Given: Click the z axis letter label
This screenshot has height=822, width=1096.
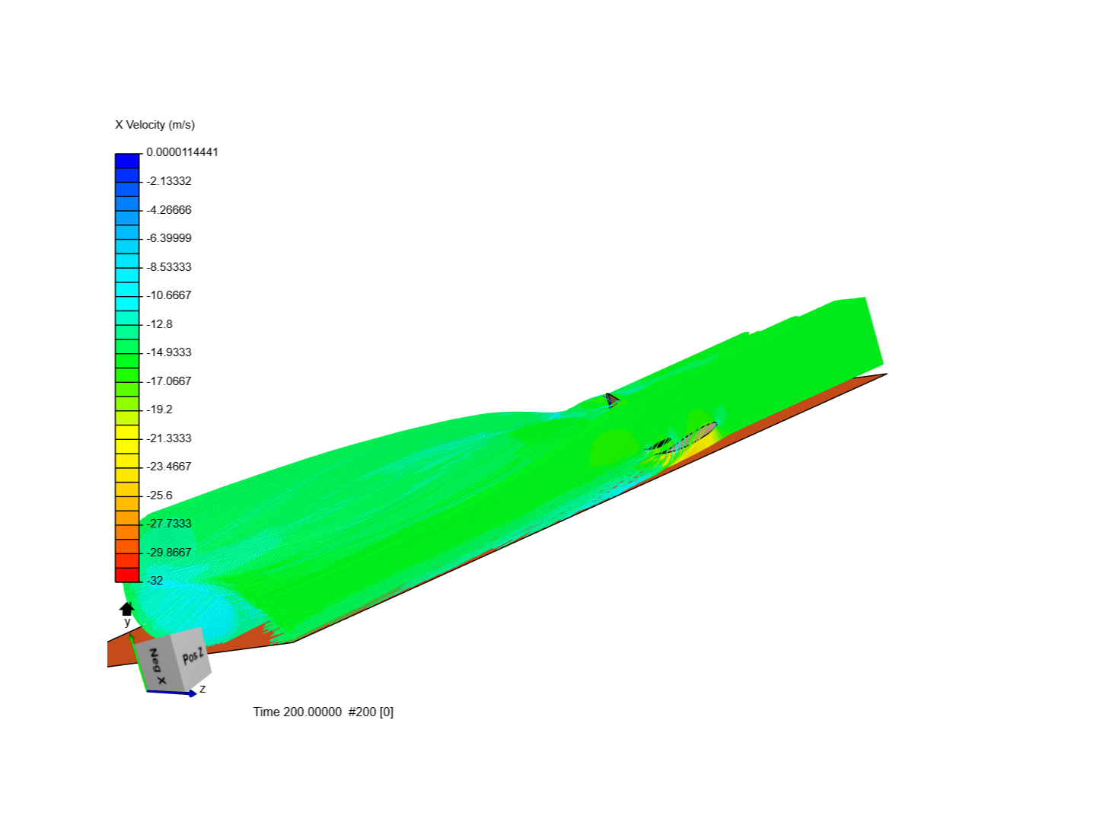Looking at the screenshot, I should 202,689.
